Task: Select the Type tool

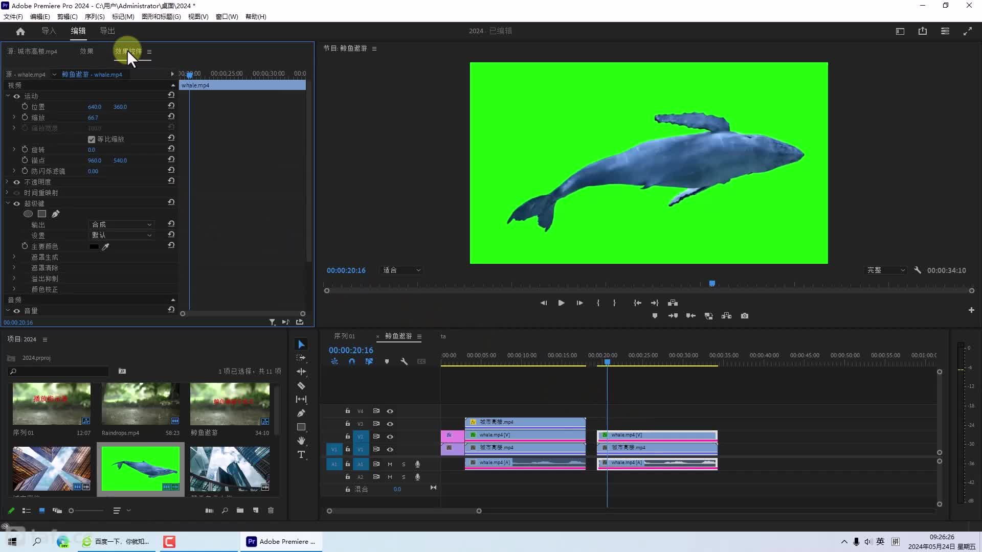Action: [x=301, y=454]
